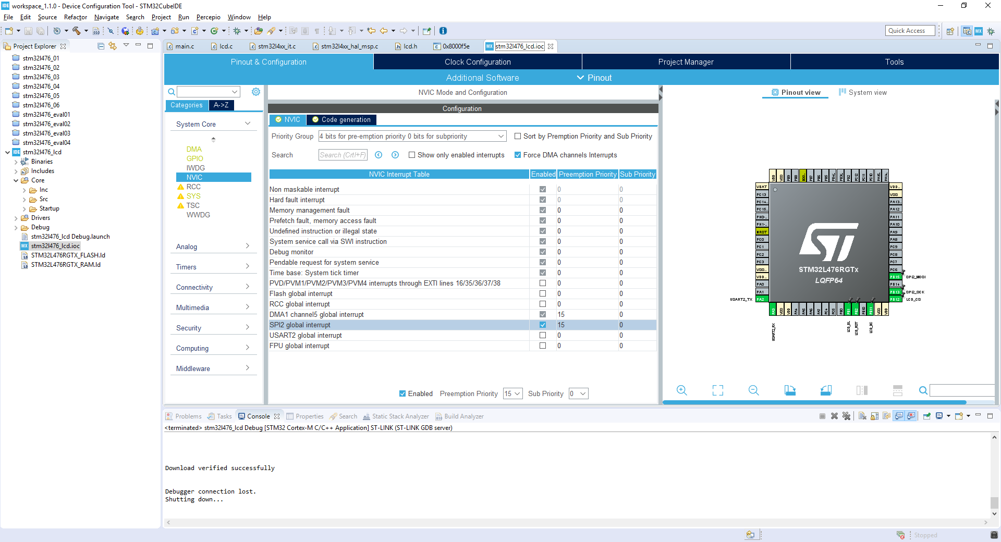The height and width of the screenshot is (542, 1001).
Task: Click the console vertical scrollbar thumb
Action: 994,502
